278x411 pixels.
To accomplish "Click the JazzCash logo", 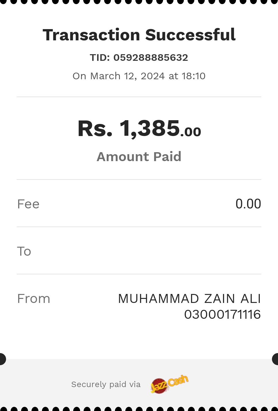I will pos(169,384).
